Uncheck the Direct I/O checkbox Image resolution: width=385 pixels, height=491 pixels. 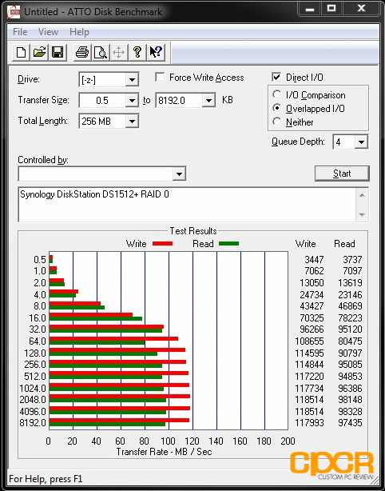pos(276,77)
